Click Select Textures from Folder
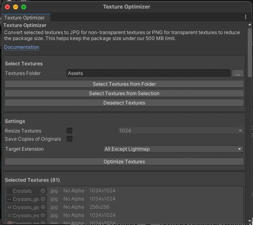This screenshot has height=225, width=253. tap(124, 84)
